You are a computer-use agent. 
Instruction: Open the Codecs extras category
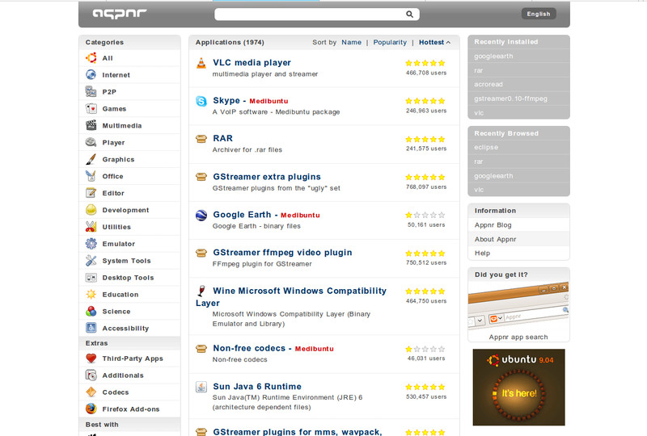click(x=116, y=392)
